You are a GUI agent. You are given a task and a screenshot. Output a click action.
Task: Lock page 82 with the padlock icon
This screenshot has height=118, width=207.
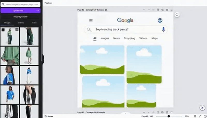pos(158,10)
